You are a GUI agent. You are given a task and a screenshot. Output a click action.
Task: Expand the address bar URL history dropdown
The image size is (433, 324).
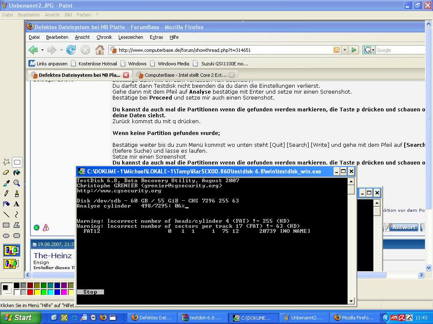[x=344, y=50]
